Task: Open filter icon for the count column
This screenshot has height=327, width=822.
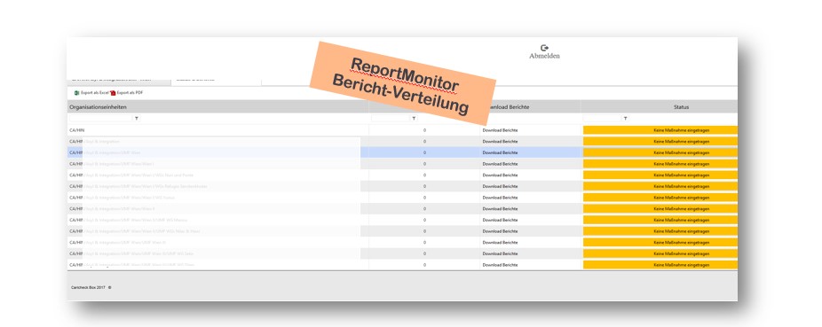Action: pyautogui.click(x=414, y=119)
